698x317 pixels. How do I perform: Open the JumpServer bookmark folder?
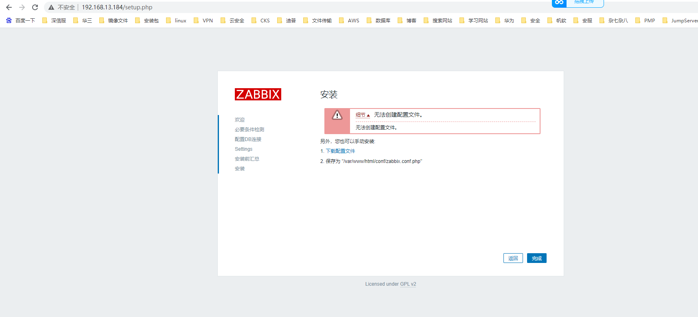tap(680, 20)
